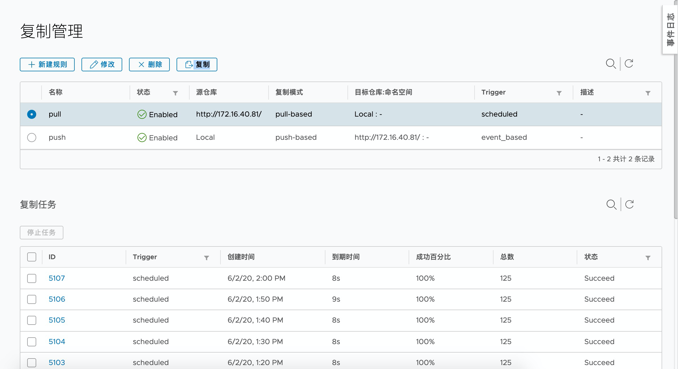
Task: Click the 新建规则 button
Action: pos(47,65)
